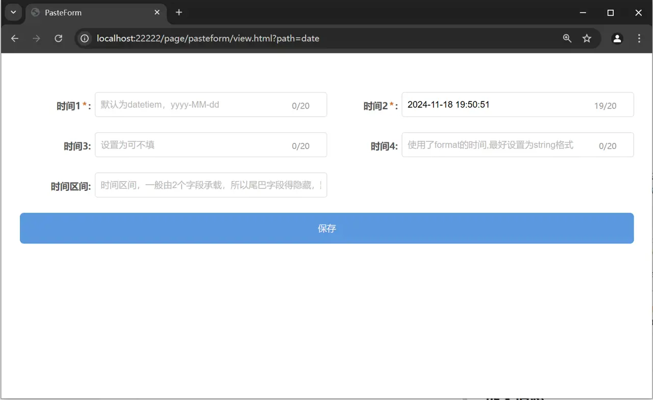Reload the page with refresh icon
The image size is (653, 400).
click(59, 38)
